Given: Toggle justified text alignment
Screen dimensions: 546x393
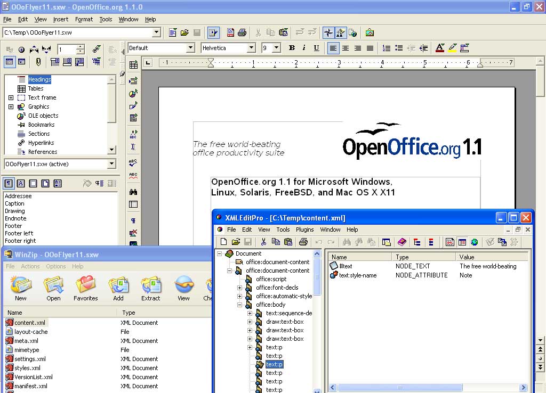Looking at the screenshot, I should [370, 48].
